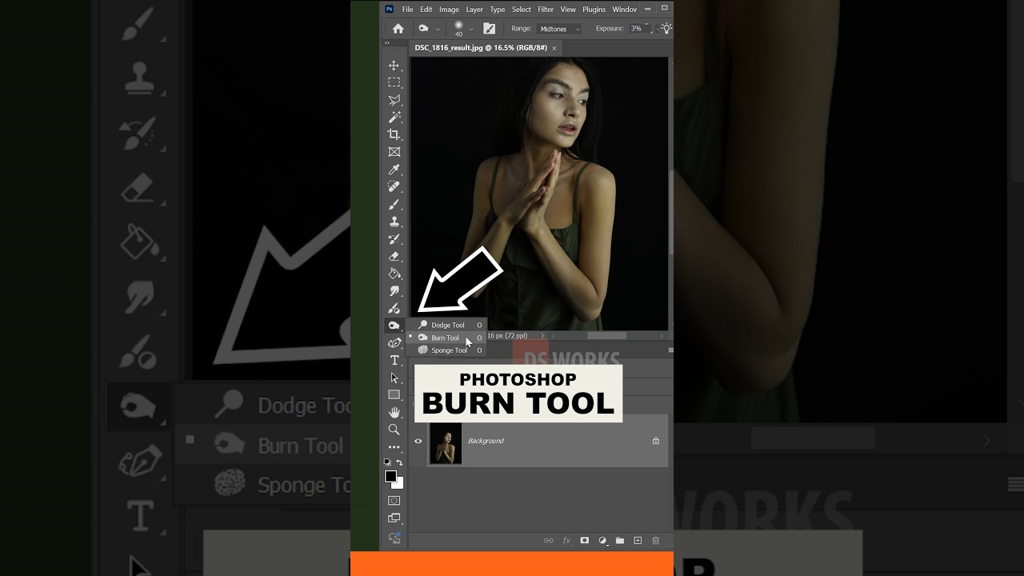Select the Magic Wand tool

point(394,118)
